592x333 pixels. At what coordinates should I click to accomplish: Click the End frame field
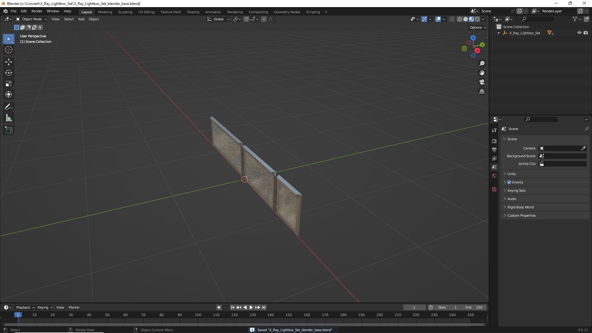click(474, 307)
